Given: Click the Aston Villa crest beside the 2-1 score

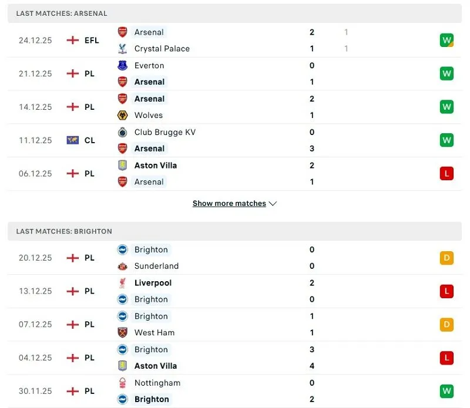Looking at the screenshot, I should pyautogui.click(x=122, y=166).
